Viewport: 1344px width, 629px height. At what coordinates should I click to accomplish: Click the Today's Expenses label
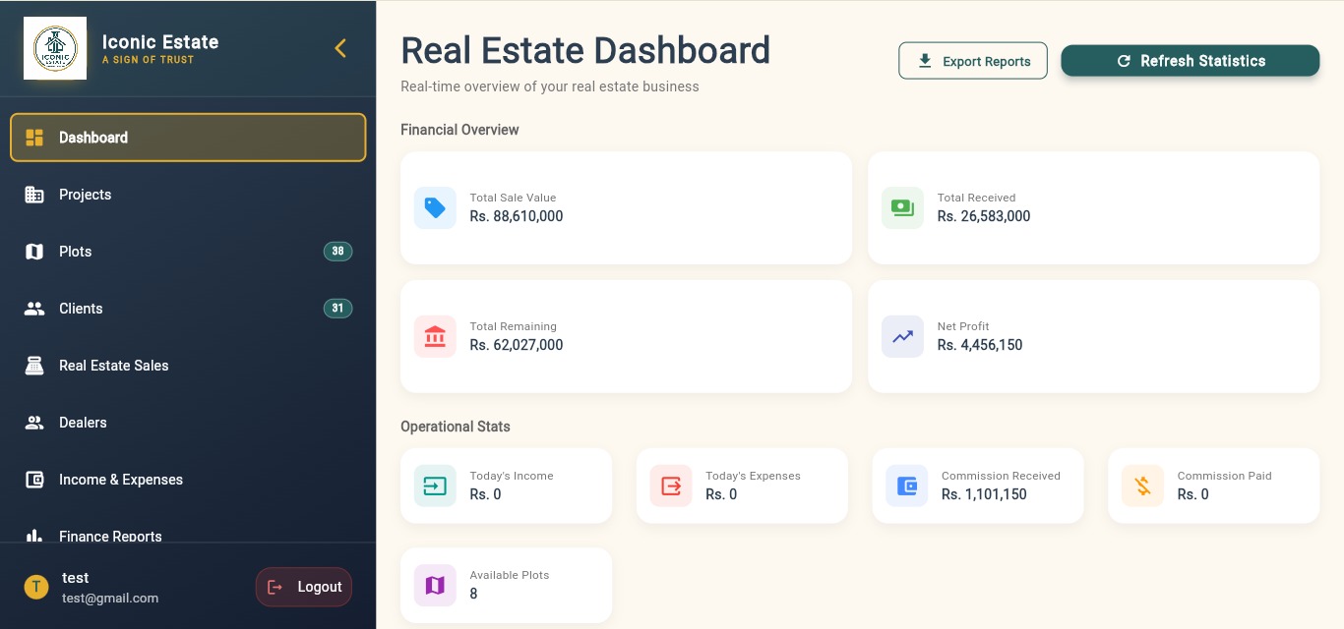point(753,476)
